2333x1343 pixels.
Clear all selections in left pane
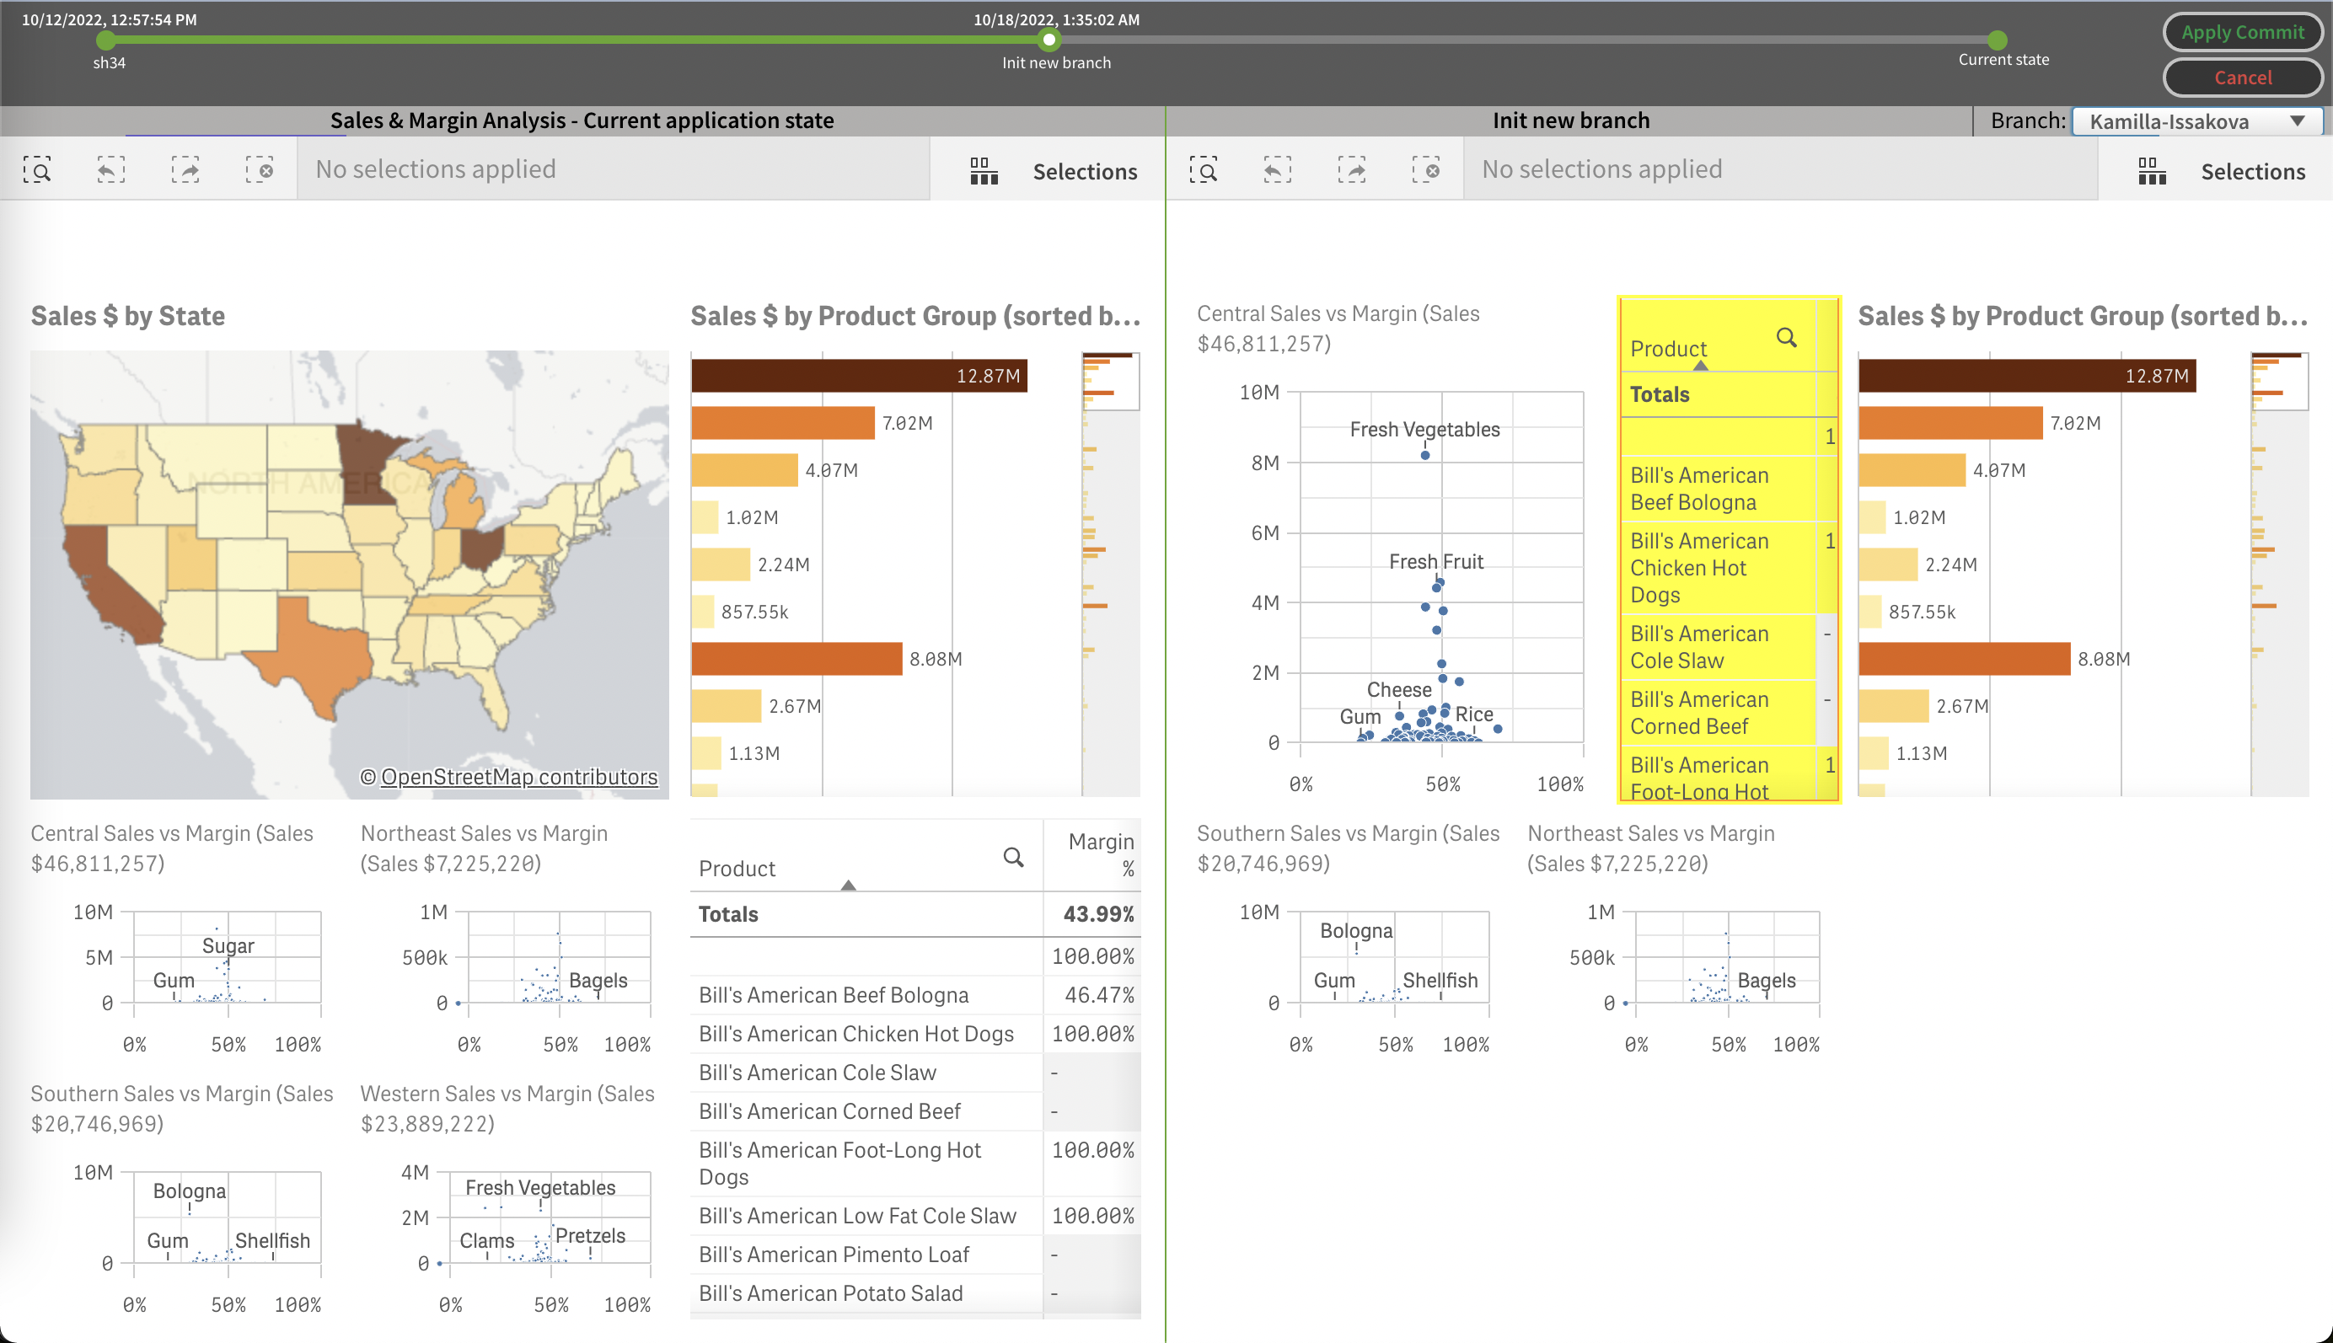(260, 169)
